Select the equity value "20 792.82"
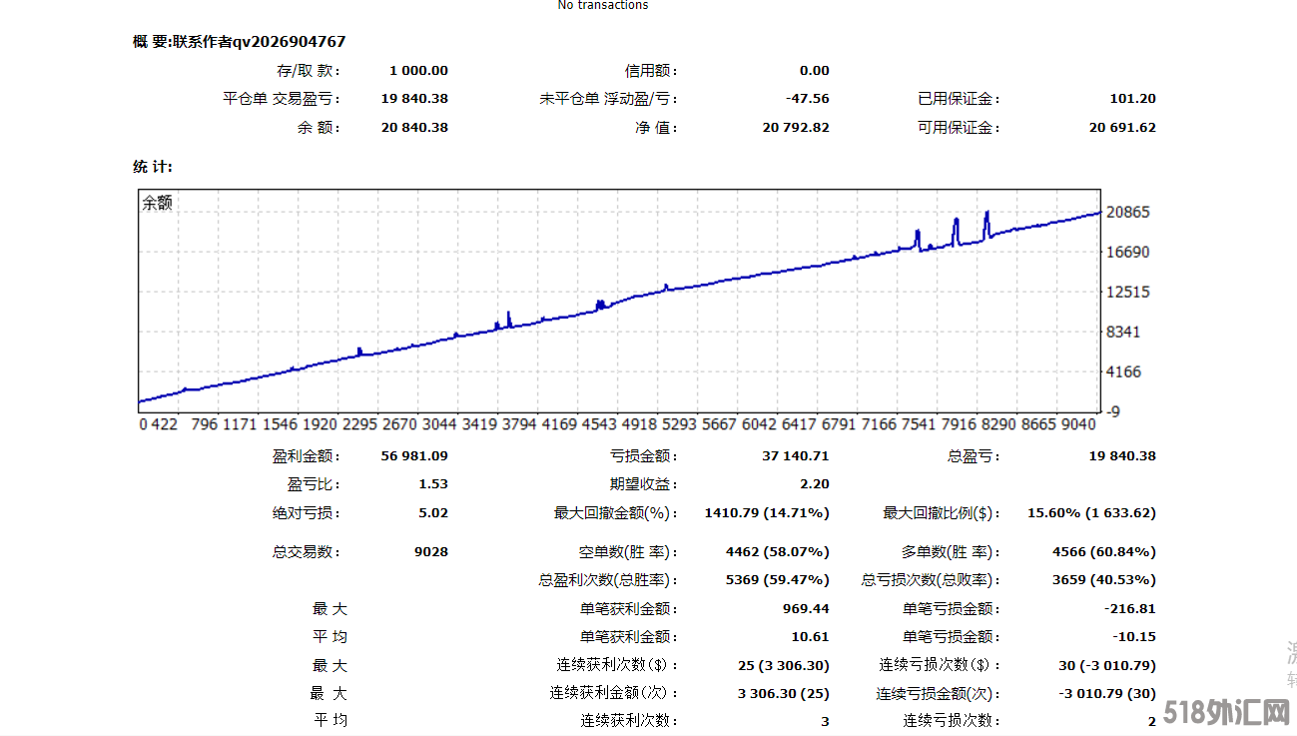Screen dimensions: 1297x736 796,128
